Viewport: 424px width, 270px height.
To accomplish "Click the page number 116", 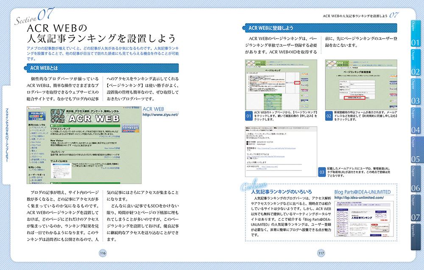I will pyautogui.click(x=103, y=253).
